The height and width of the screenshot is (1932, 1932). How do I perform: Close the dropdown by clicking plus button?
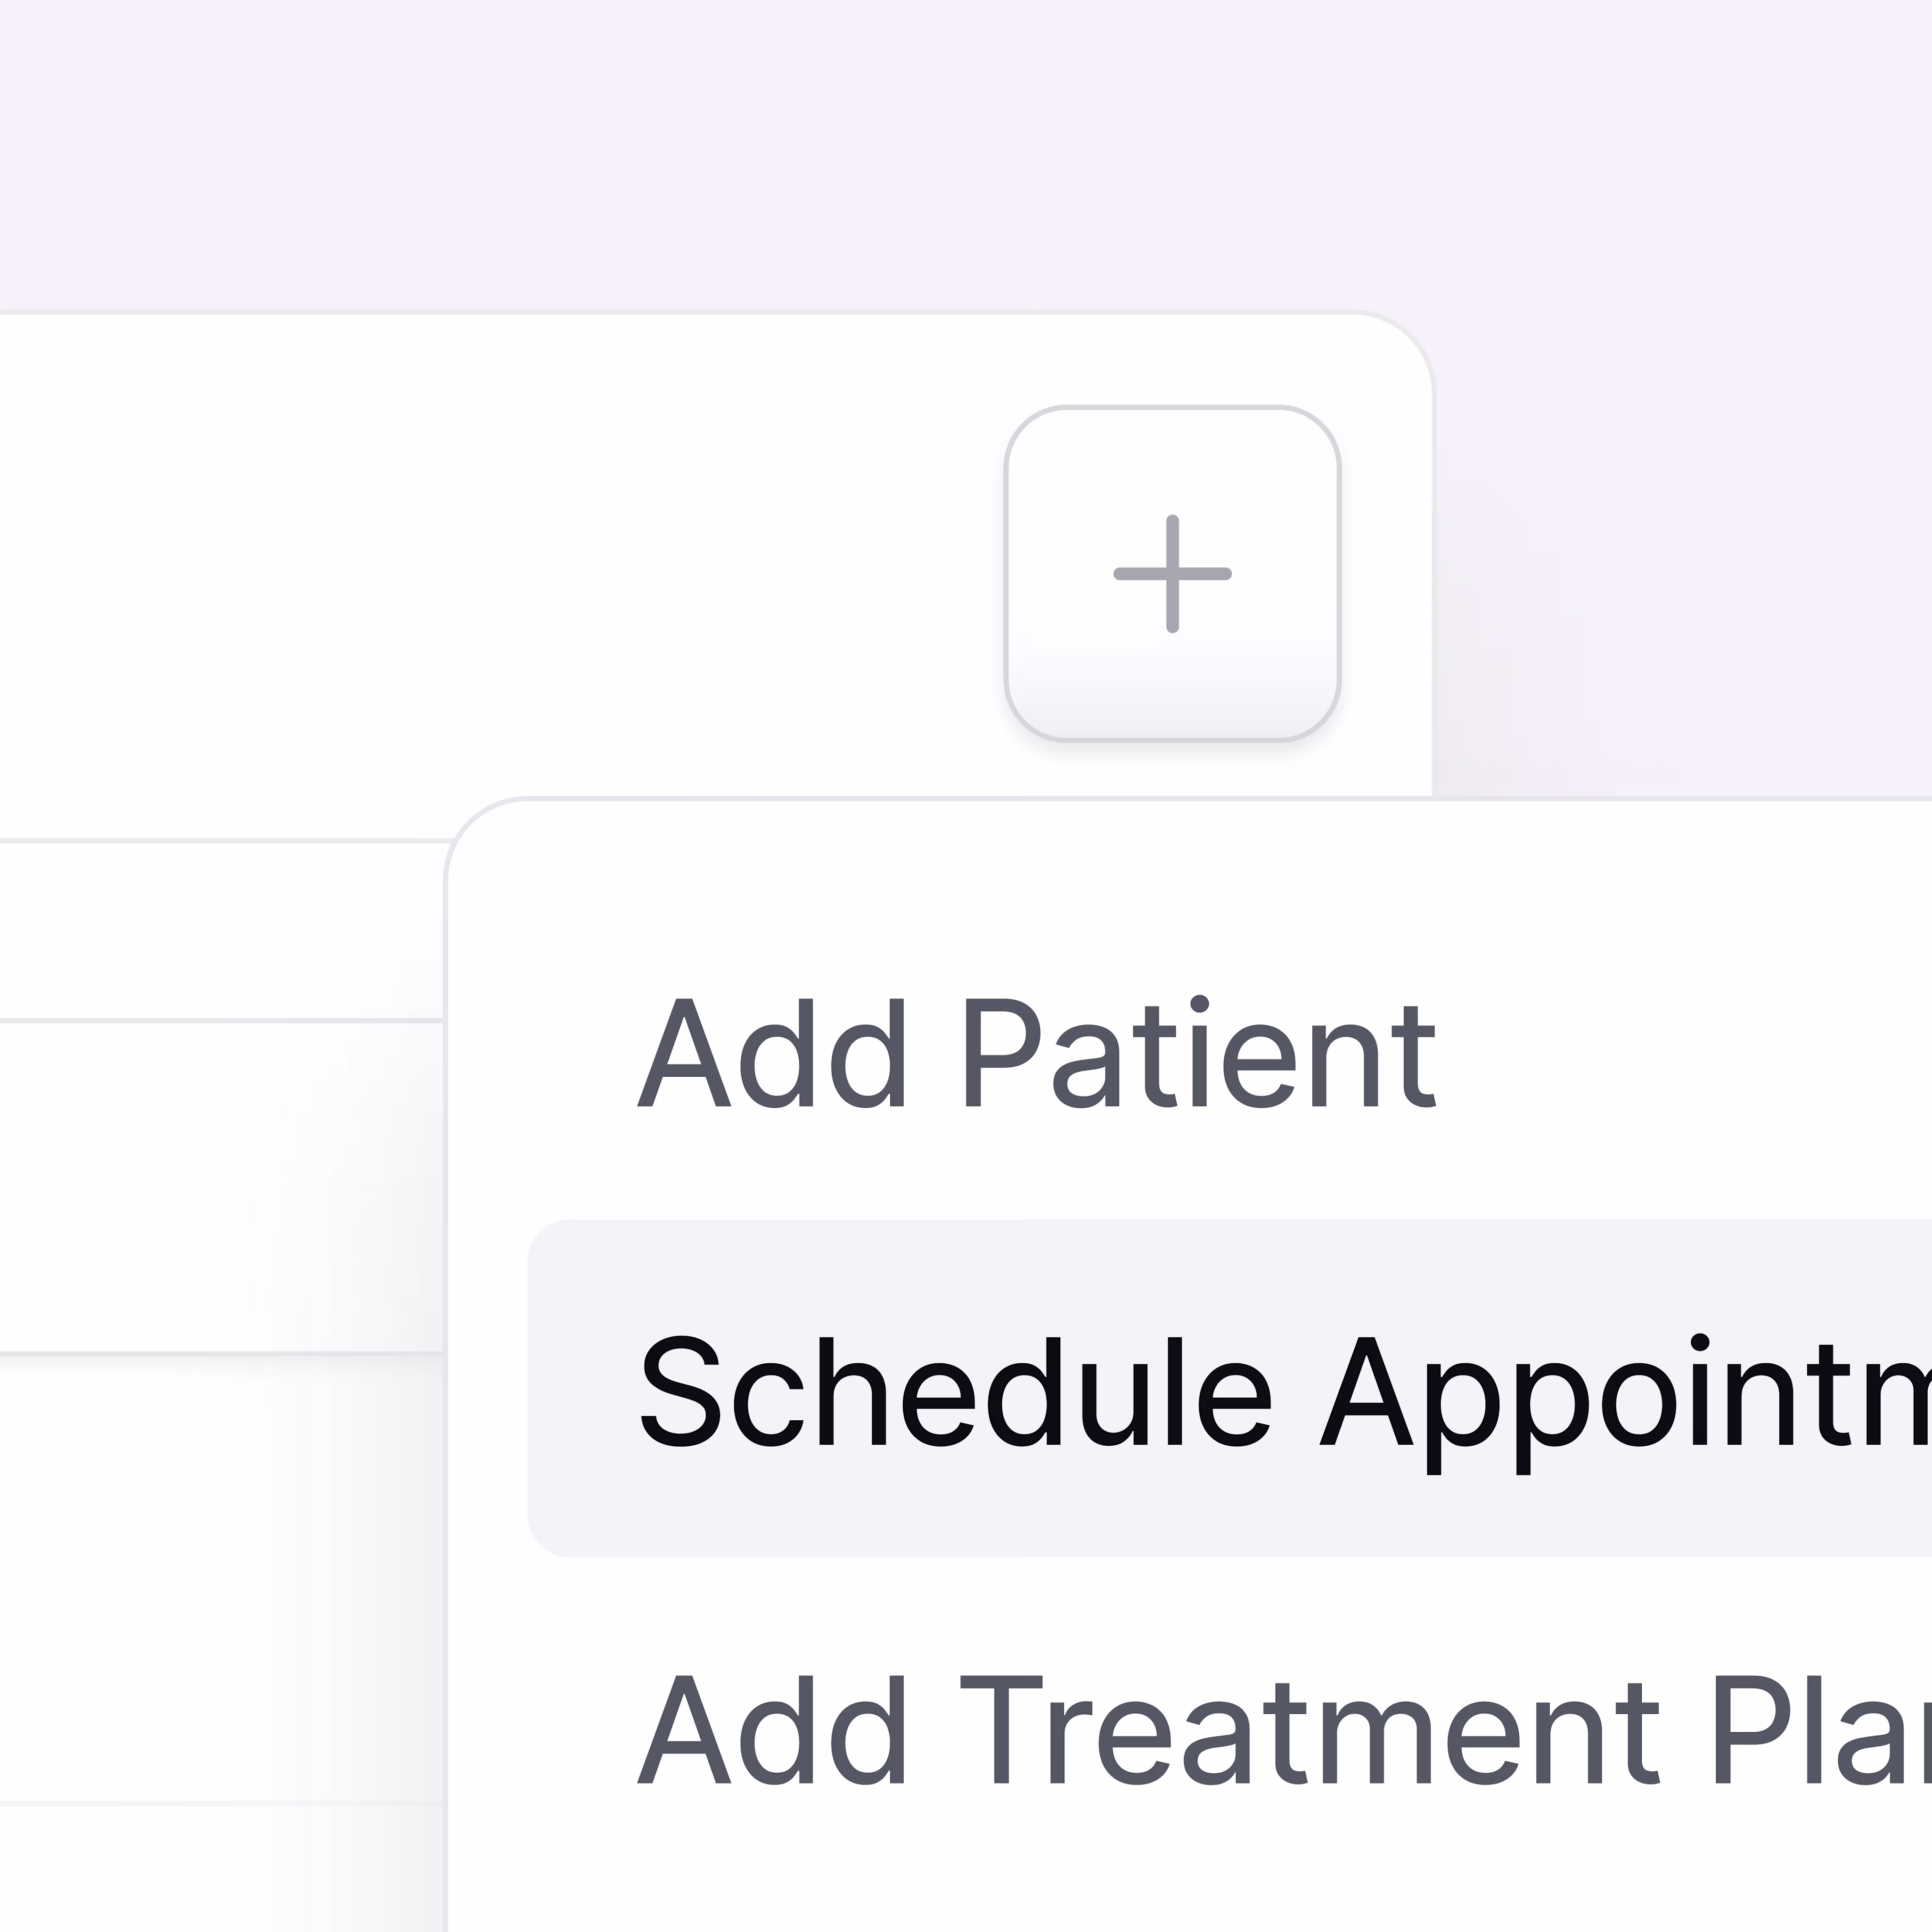(x=1172, y=574)
